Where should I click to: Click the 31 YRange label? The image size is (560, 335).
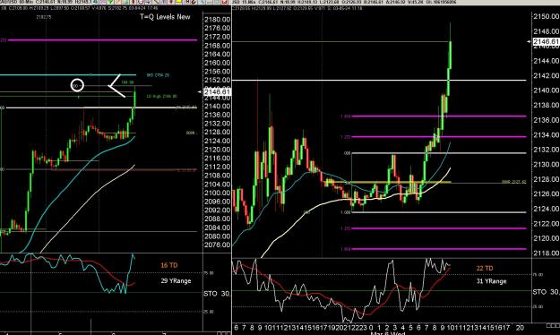[x=491, y=281]
